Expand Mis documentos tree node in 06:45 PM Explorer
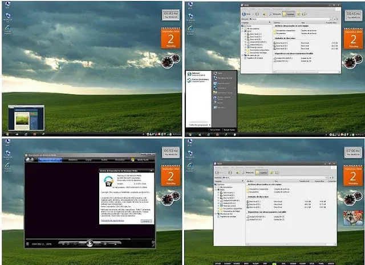Screen dimensions: 365x265 (x=242, y=29)
